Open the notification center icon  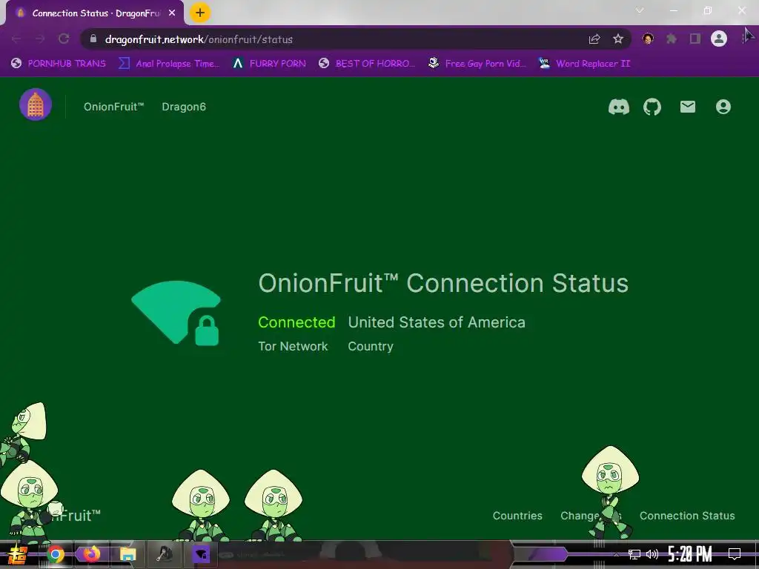coord(735,554)
